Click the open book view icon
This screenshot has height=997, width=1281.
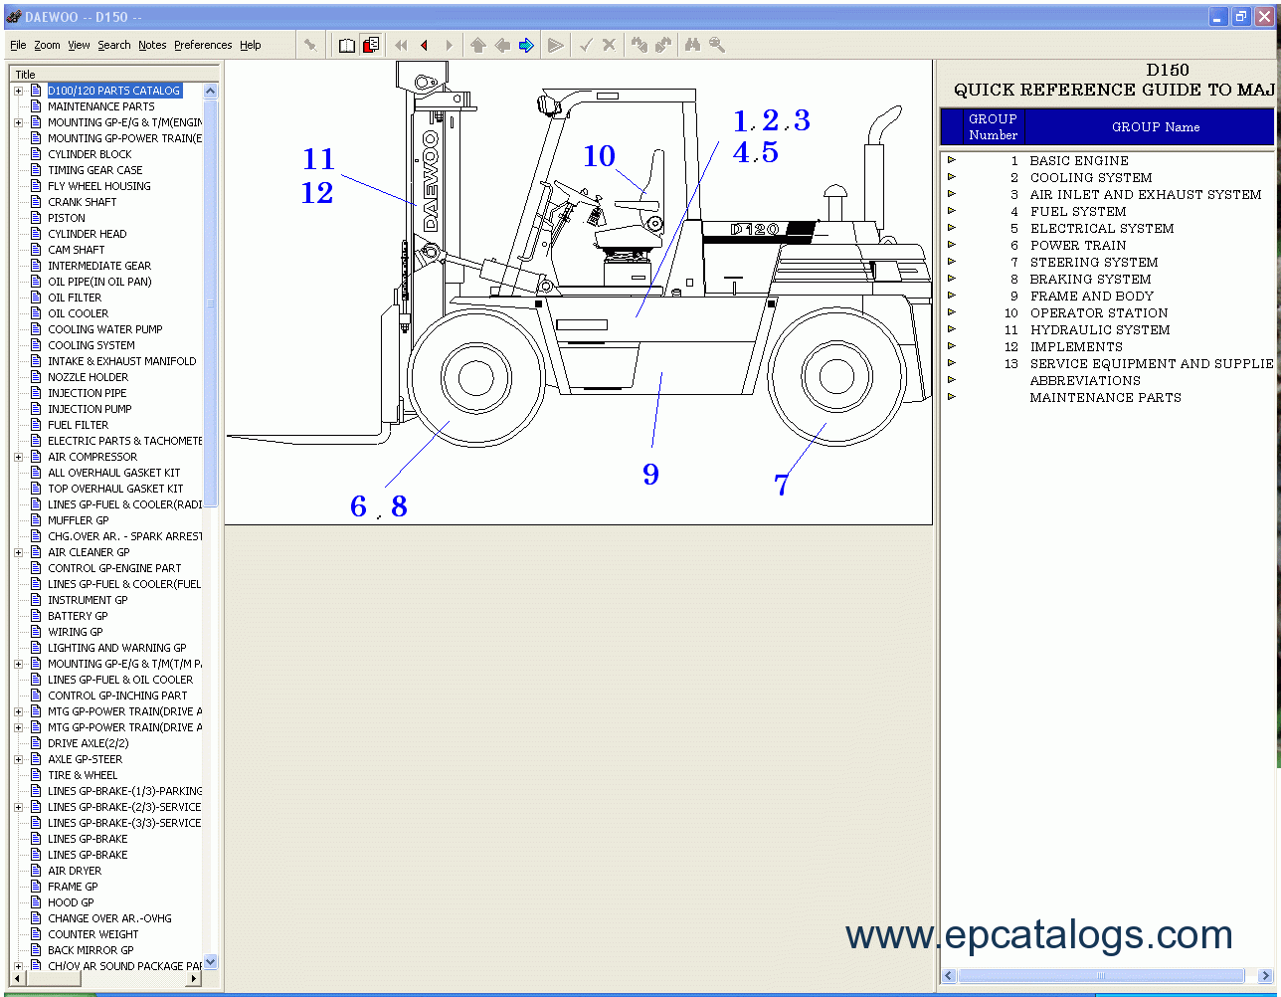(347, 45)
